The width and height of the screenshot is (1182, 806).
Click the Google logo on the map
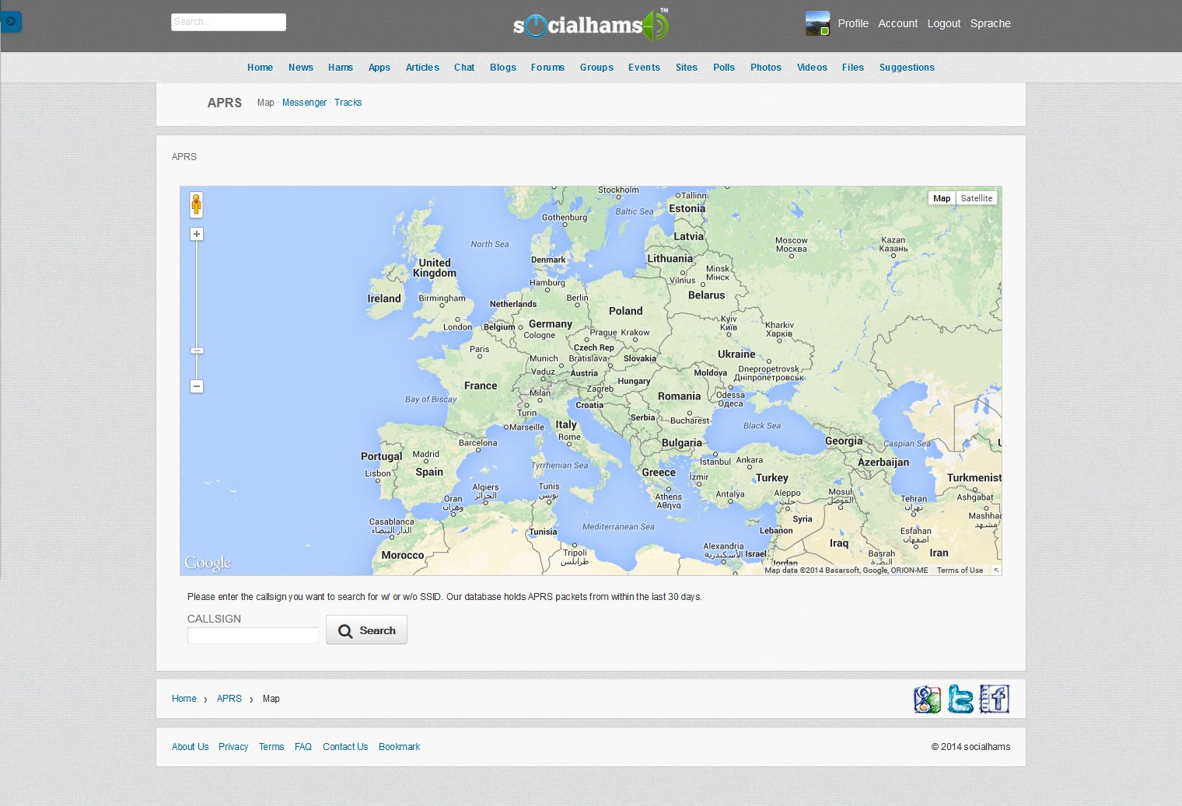coord(208,563)
